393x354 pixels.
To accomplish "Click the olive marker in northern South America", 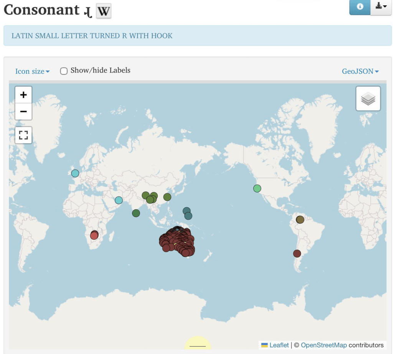I will (300, 220).
